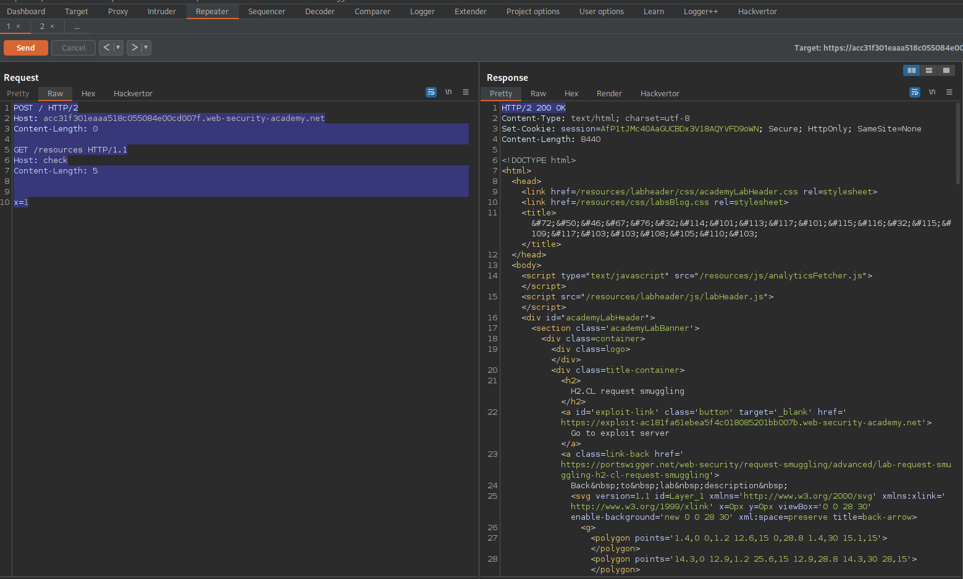Go back to previous request in history
The width and height of the screenshot is (963, 579).
pos(106,48)
